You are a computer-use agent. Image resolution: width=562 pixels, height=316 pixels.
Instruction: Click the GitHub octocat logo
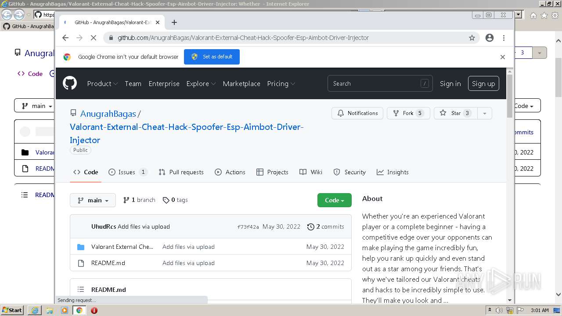click(x=70, y=83)
